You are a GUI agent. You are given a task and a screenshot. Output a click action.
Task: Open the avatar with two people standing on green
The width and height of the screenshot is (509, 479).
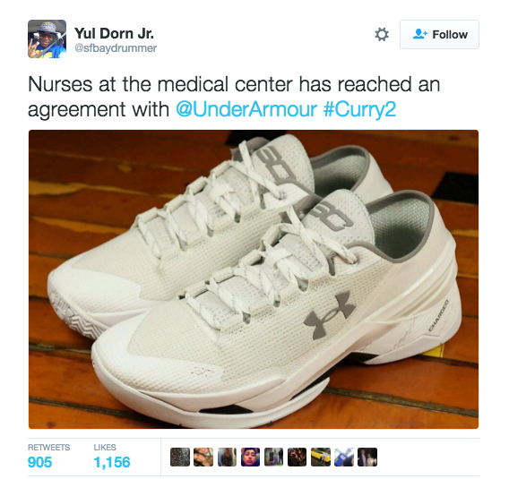pos(273,457)
